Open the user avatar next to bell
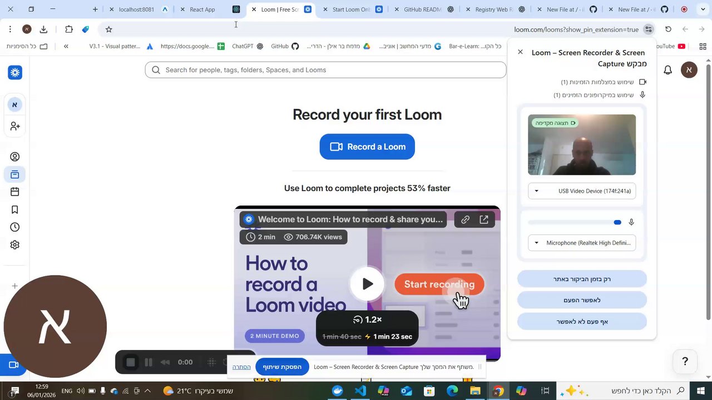Image resolution: width=712 pixels, height=400 pixels. coord(689,70)
